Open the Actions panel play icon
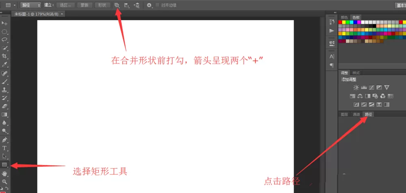This screenshot has width=406, height=193. [x=332, y=31]
